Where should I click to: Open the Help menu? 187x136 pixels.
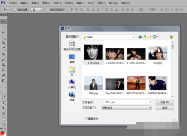[x=125, y=3]
